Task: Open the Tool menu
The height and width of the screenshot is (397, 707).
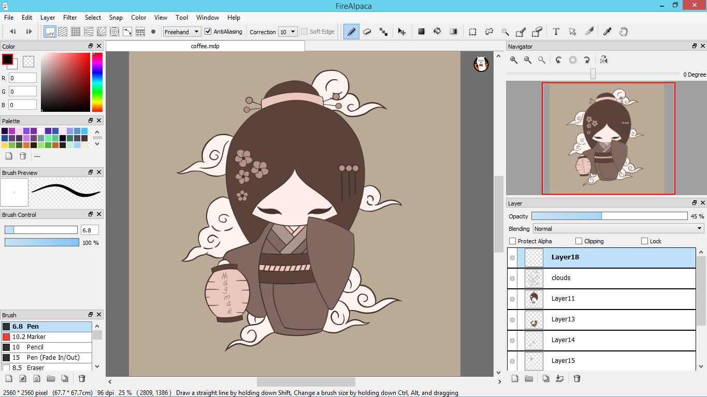Action: click(x=182, y=17)
